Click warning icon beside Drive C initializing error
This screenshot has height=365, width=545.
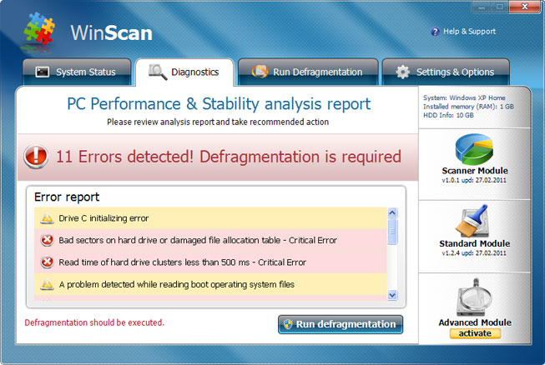tap(47, 218)
